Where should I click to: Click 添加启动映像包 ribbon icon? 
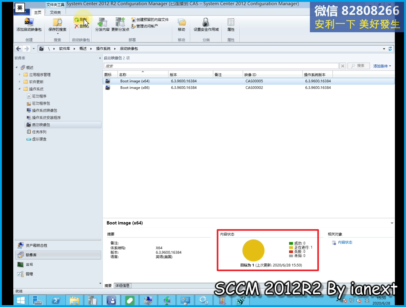pos(29,25)
